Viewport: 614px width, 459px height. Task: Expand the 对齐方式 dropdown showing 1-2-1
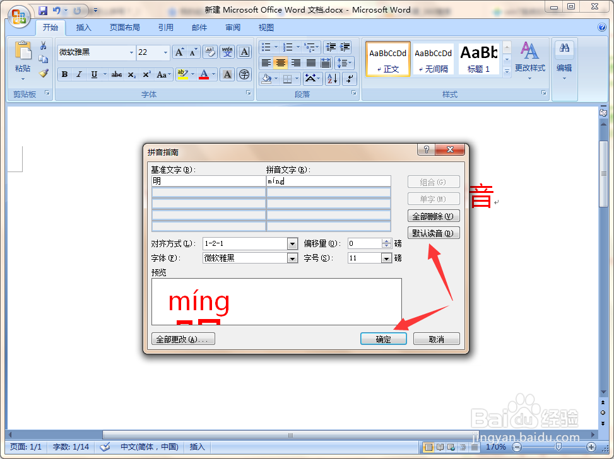[292, 244]
